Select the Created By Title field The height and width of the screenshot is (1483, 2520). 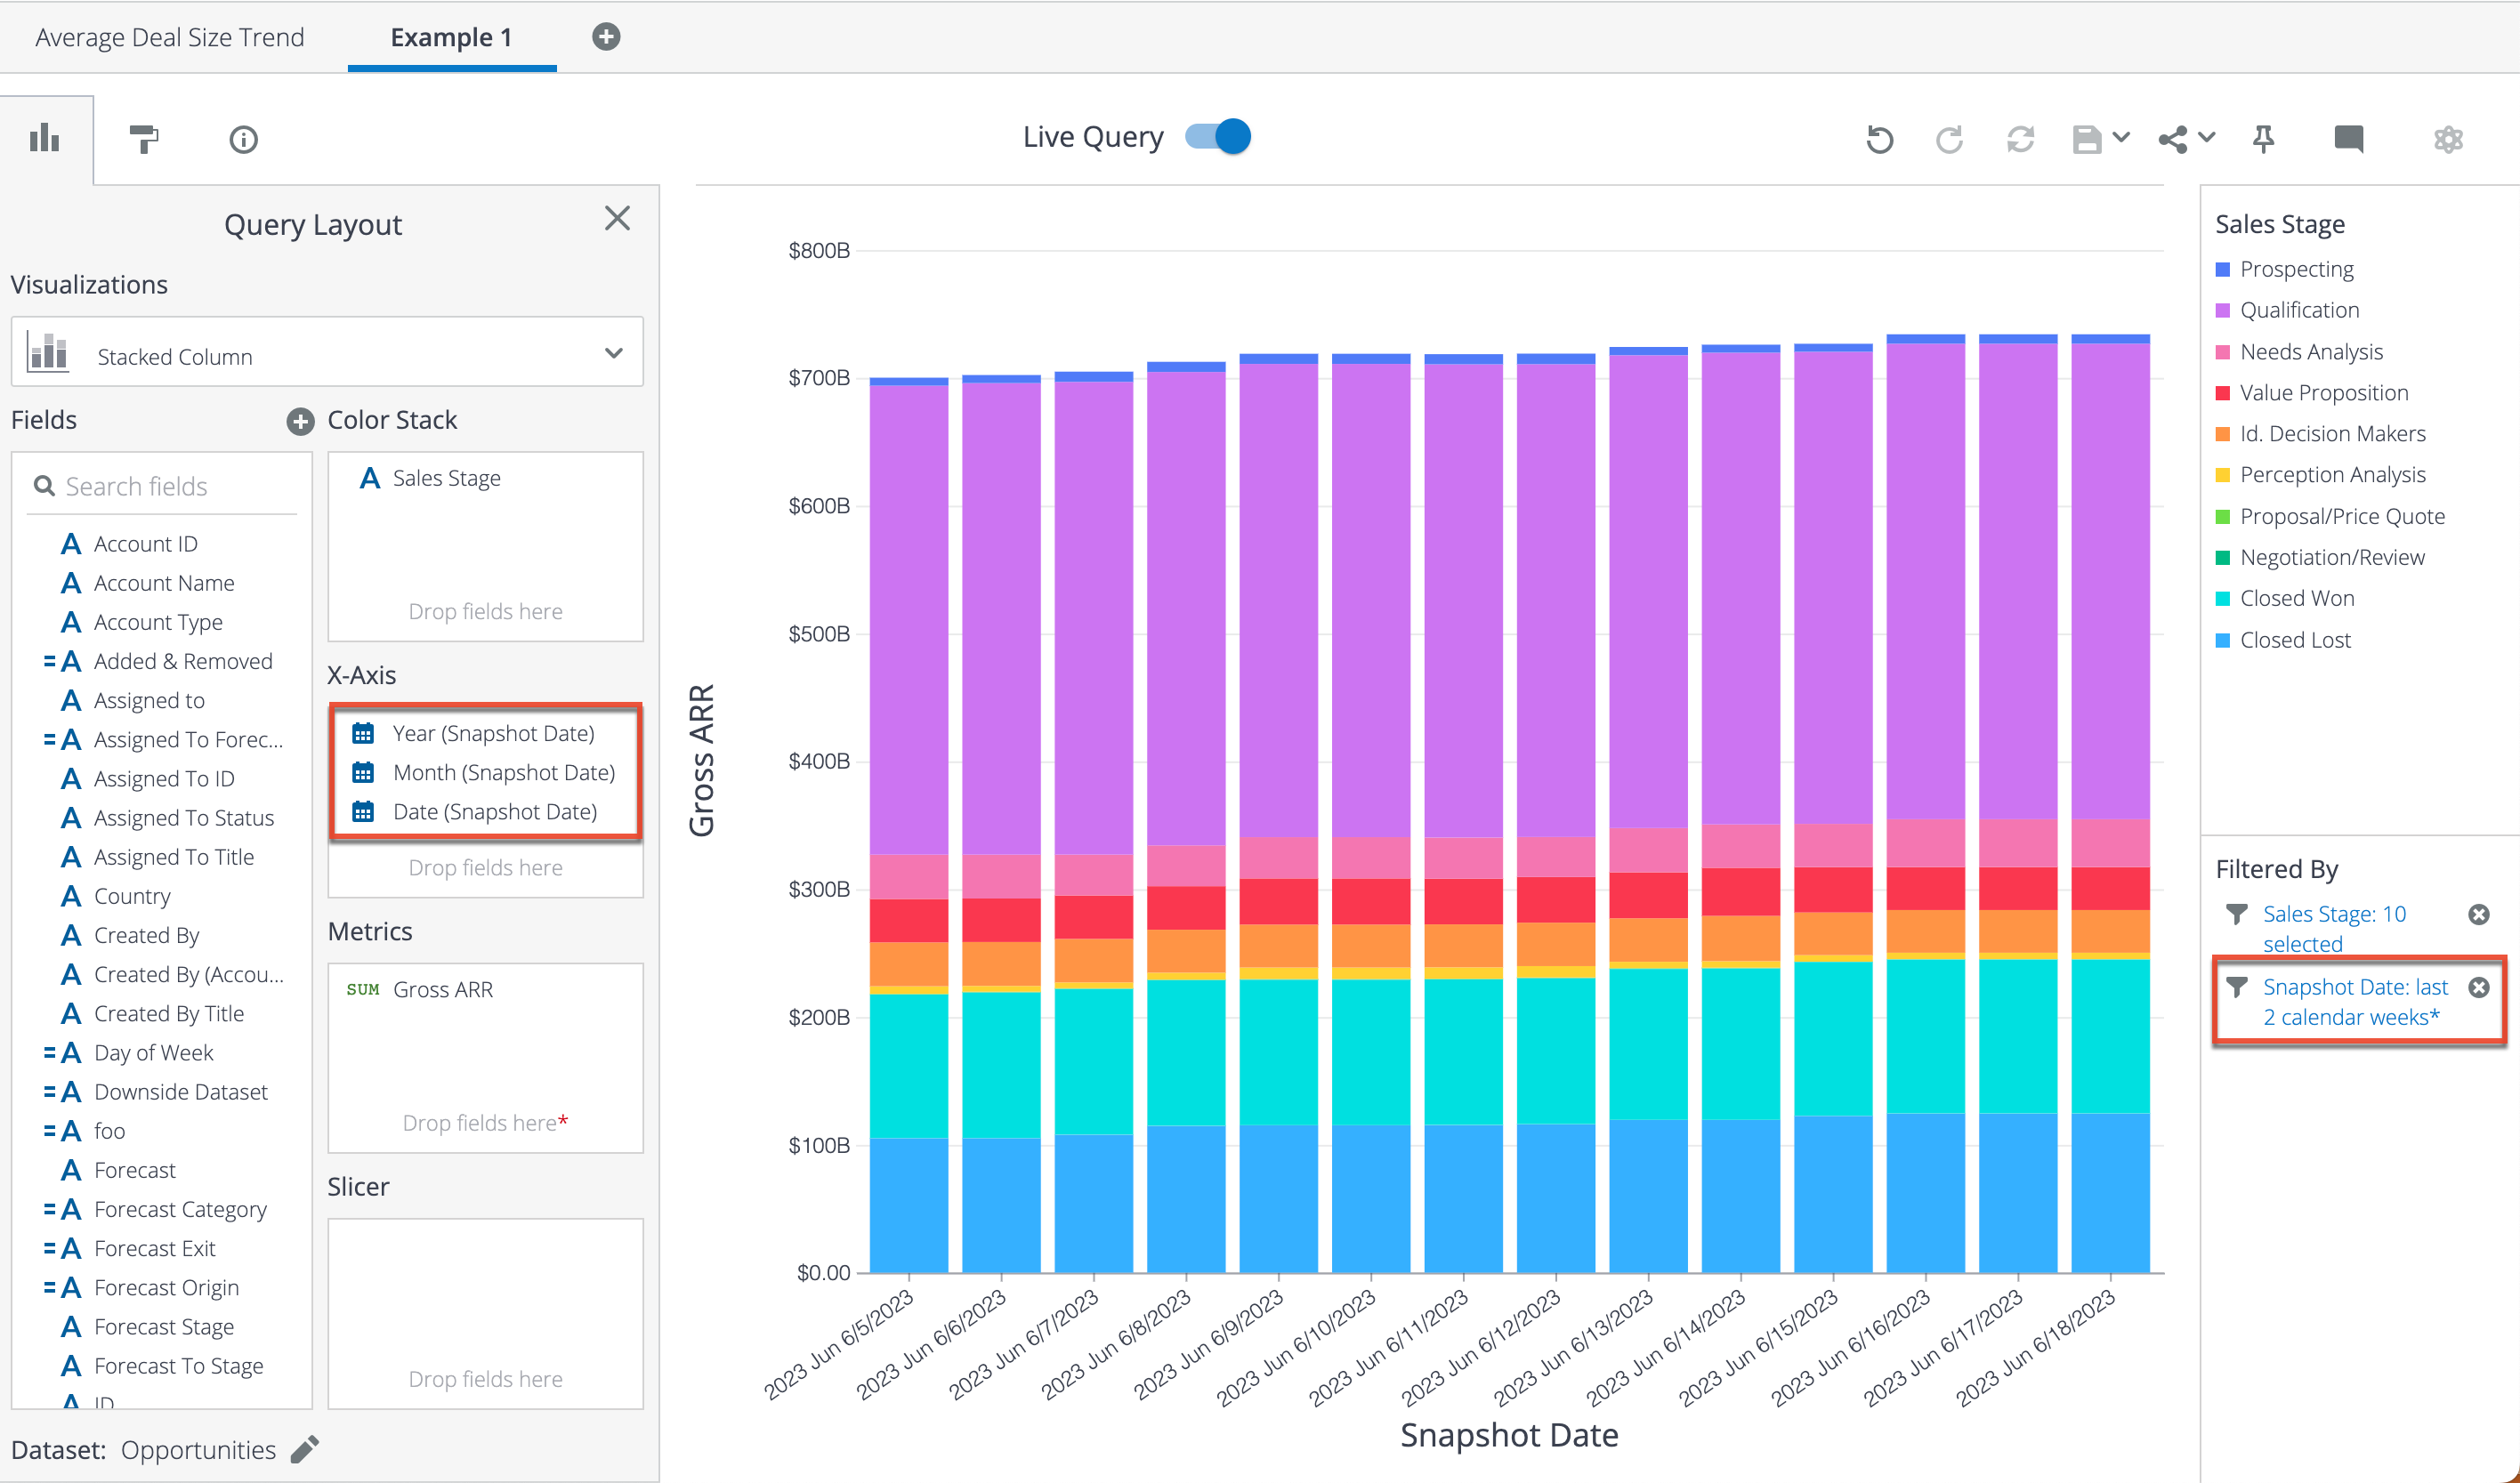[x=169, y=1014]
